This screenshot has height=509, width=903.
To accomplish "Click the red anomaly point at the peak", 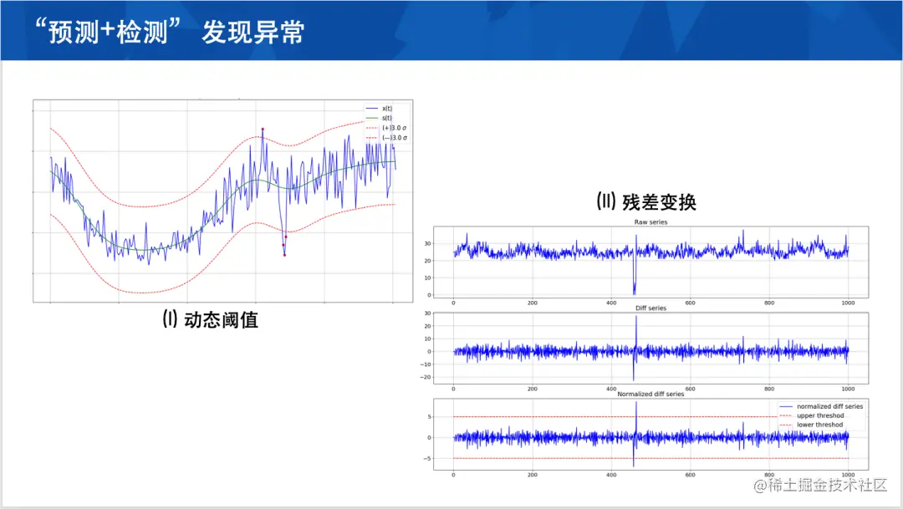I will point(263,129).
